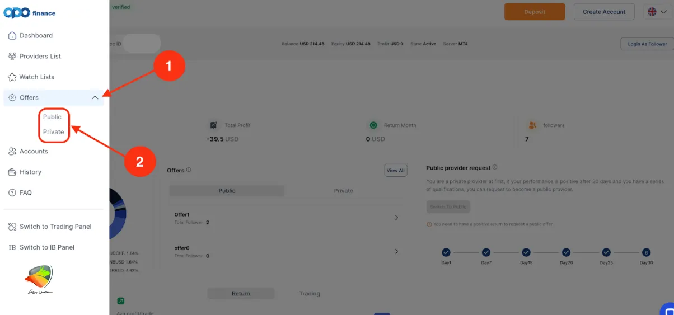674x315 pixels.
Task: Click the Offer1 name text
Action: point(182,215)
